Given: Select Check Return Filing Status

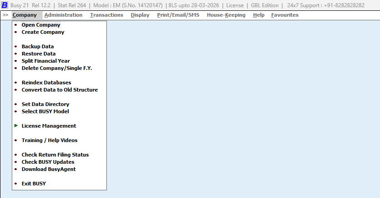Looking at the screenshot, I should coord(55,155).
